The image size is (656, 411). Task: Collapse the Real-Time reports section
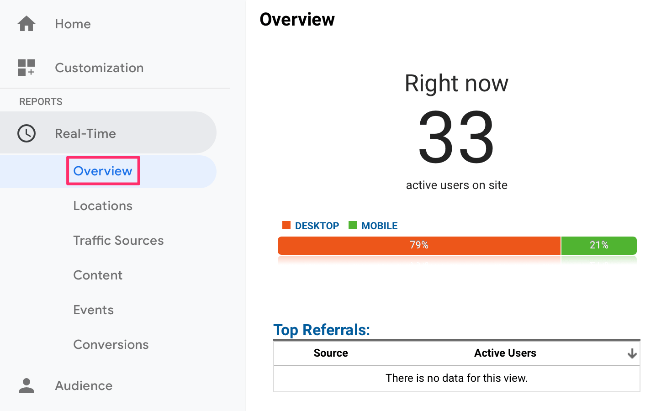click(85, 133)
